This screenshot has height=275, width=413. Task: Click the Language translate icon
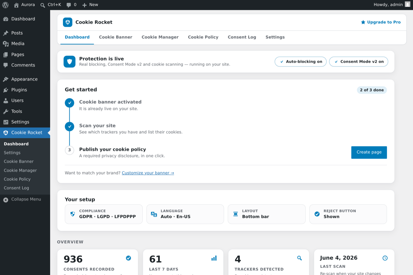click(154, 214)
